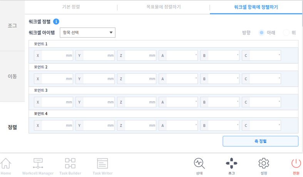Image resolution: width=303 pixels, height=177 pixels.
Task: Select the 위 direction radio button
Action: point(286,33)
